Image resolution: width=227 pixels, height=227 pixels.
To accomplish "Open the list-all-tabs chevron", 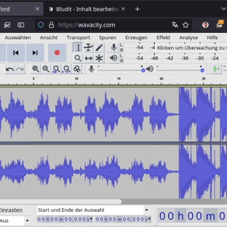I will point(224,9).
